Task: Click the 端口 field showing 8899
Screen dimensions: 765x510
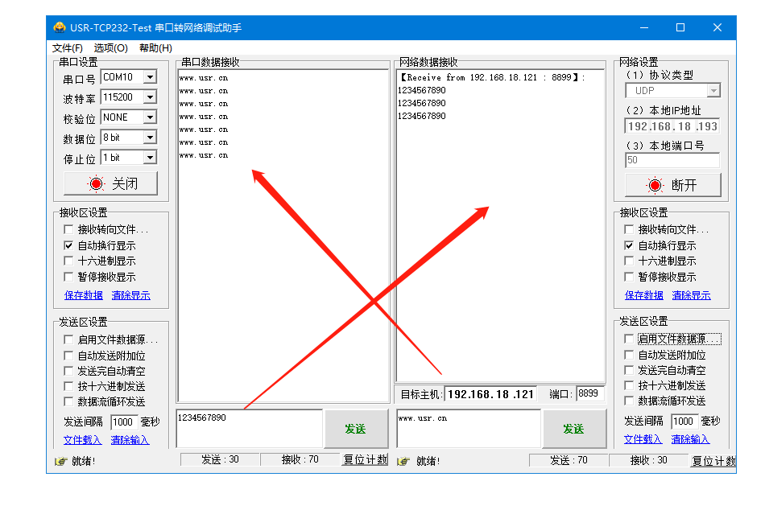Action: tap(590, 393)
